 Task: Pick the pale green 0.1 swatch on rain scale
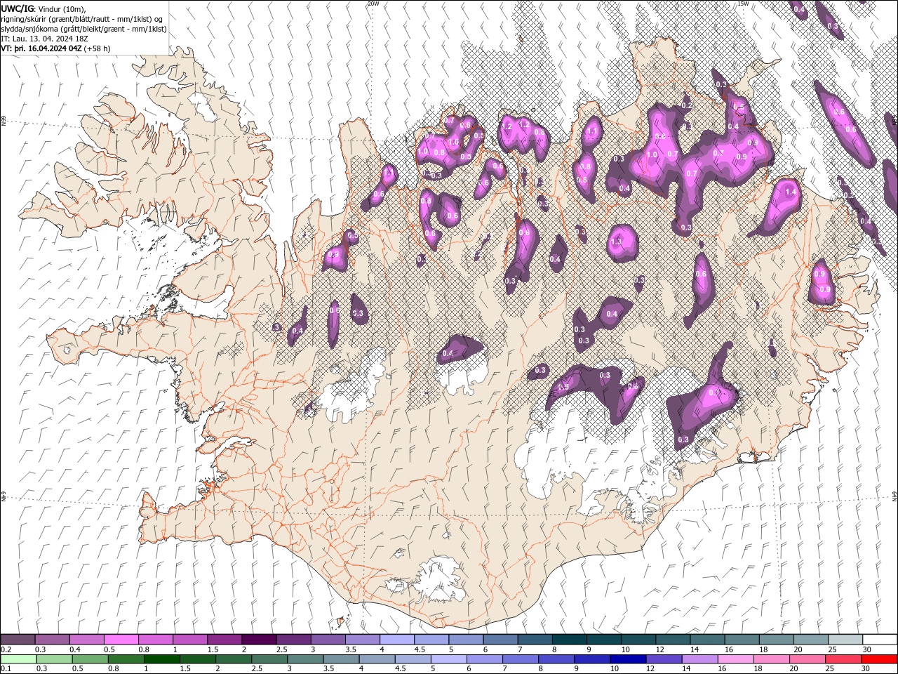point(18,659)
